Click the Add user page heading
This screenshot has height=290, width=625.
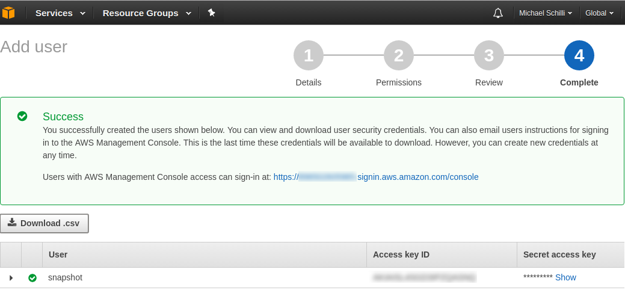click(34, 47)
